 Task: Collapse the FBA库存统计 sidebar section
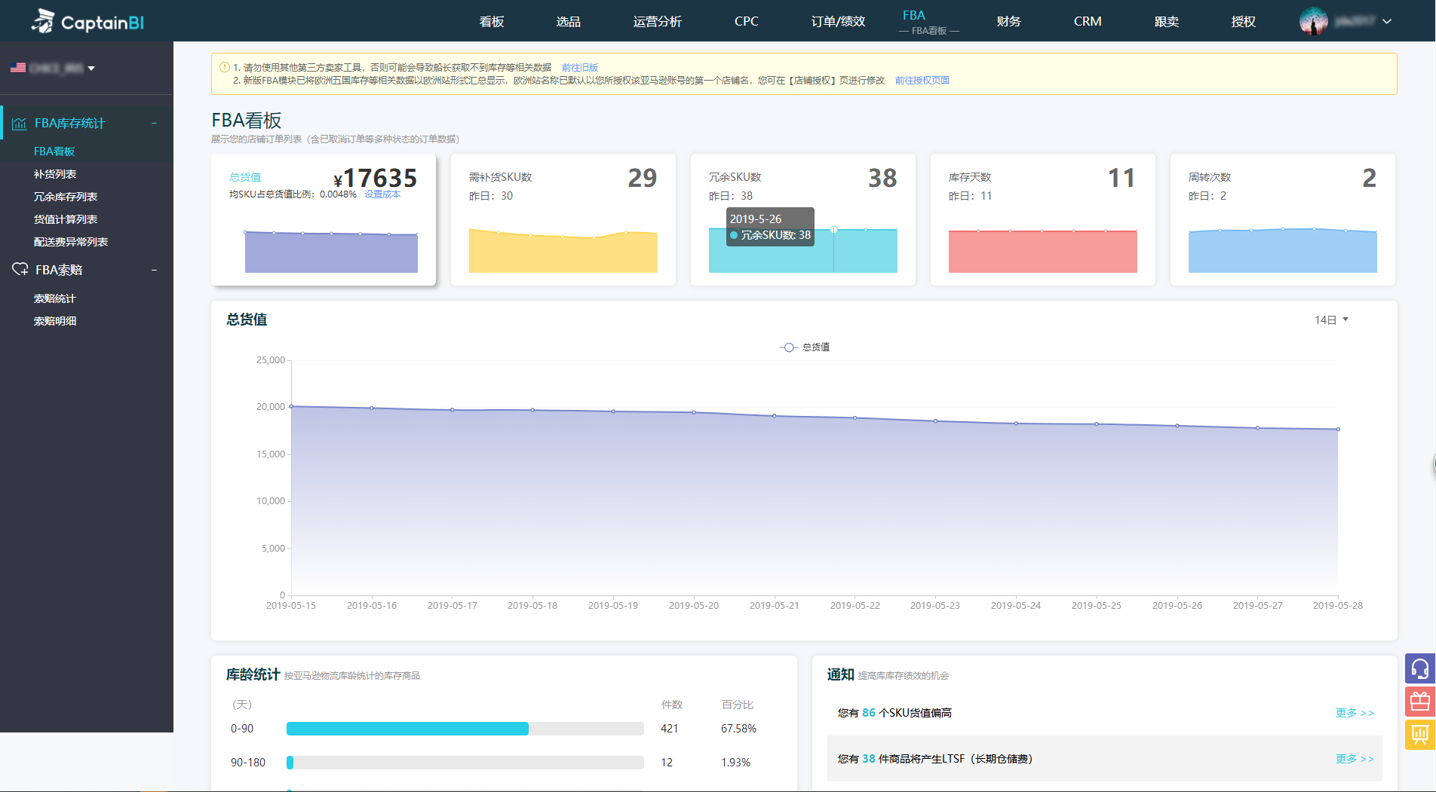pyautogui.click(x=154, y=124)
